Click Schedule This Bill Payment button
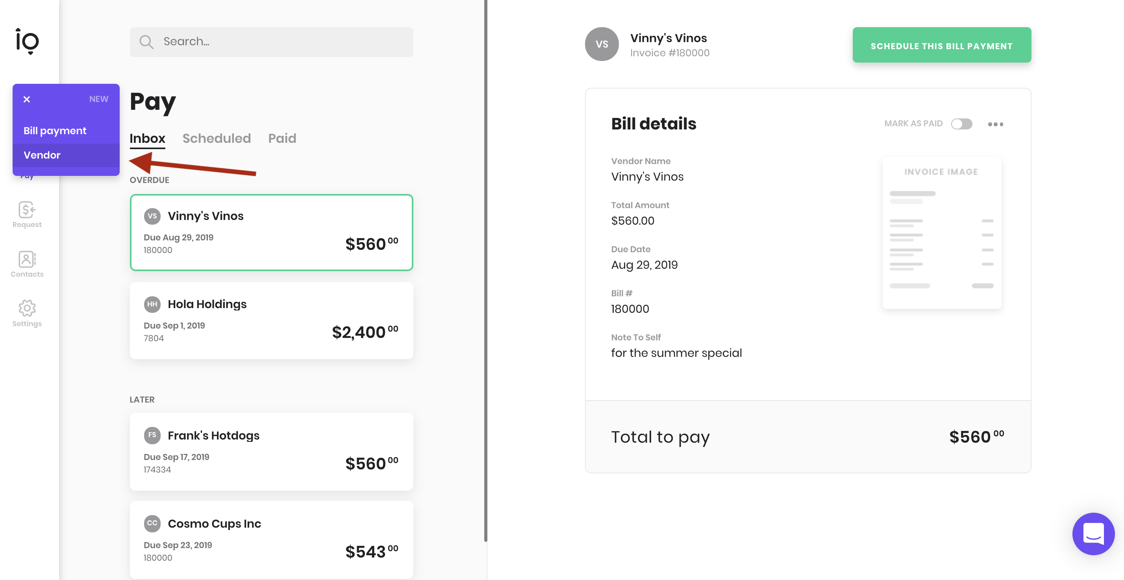The height and width of the screenshot is (580, 1124). [942, 45]
